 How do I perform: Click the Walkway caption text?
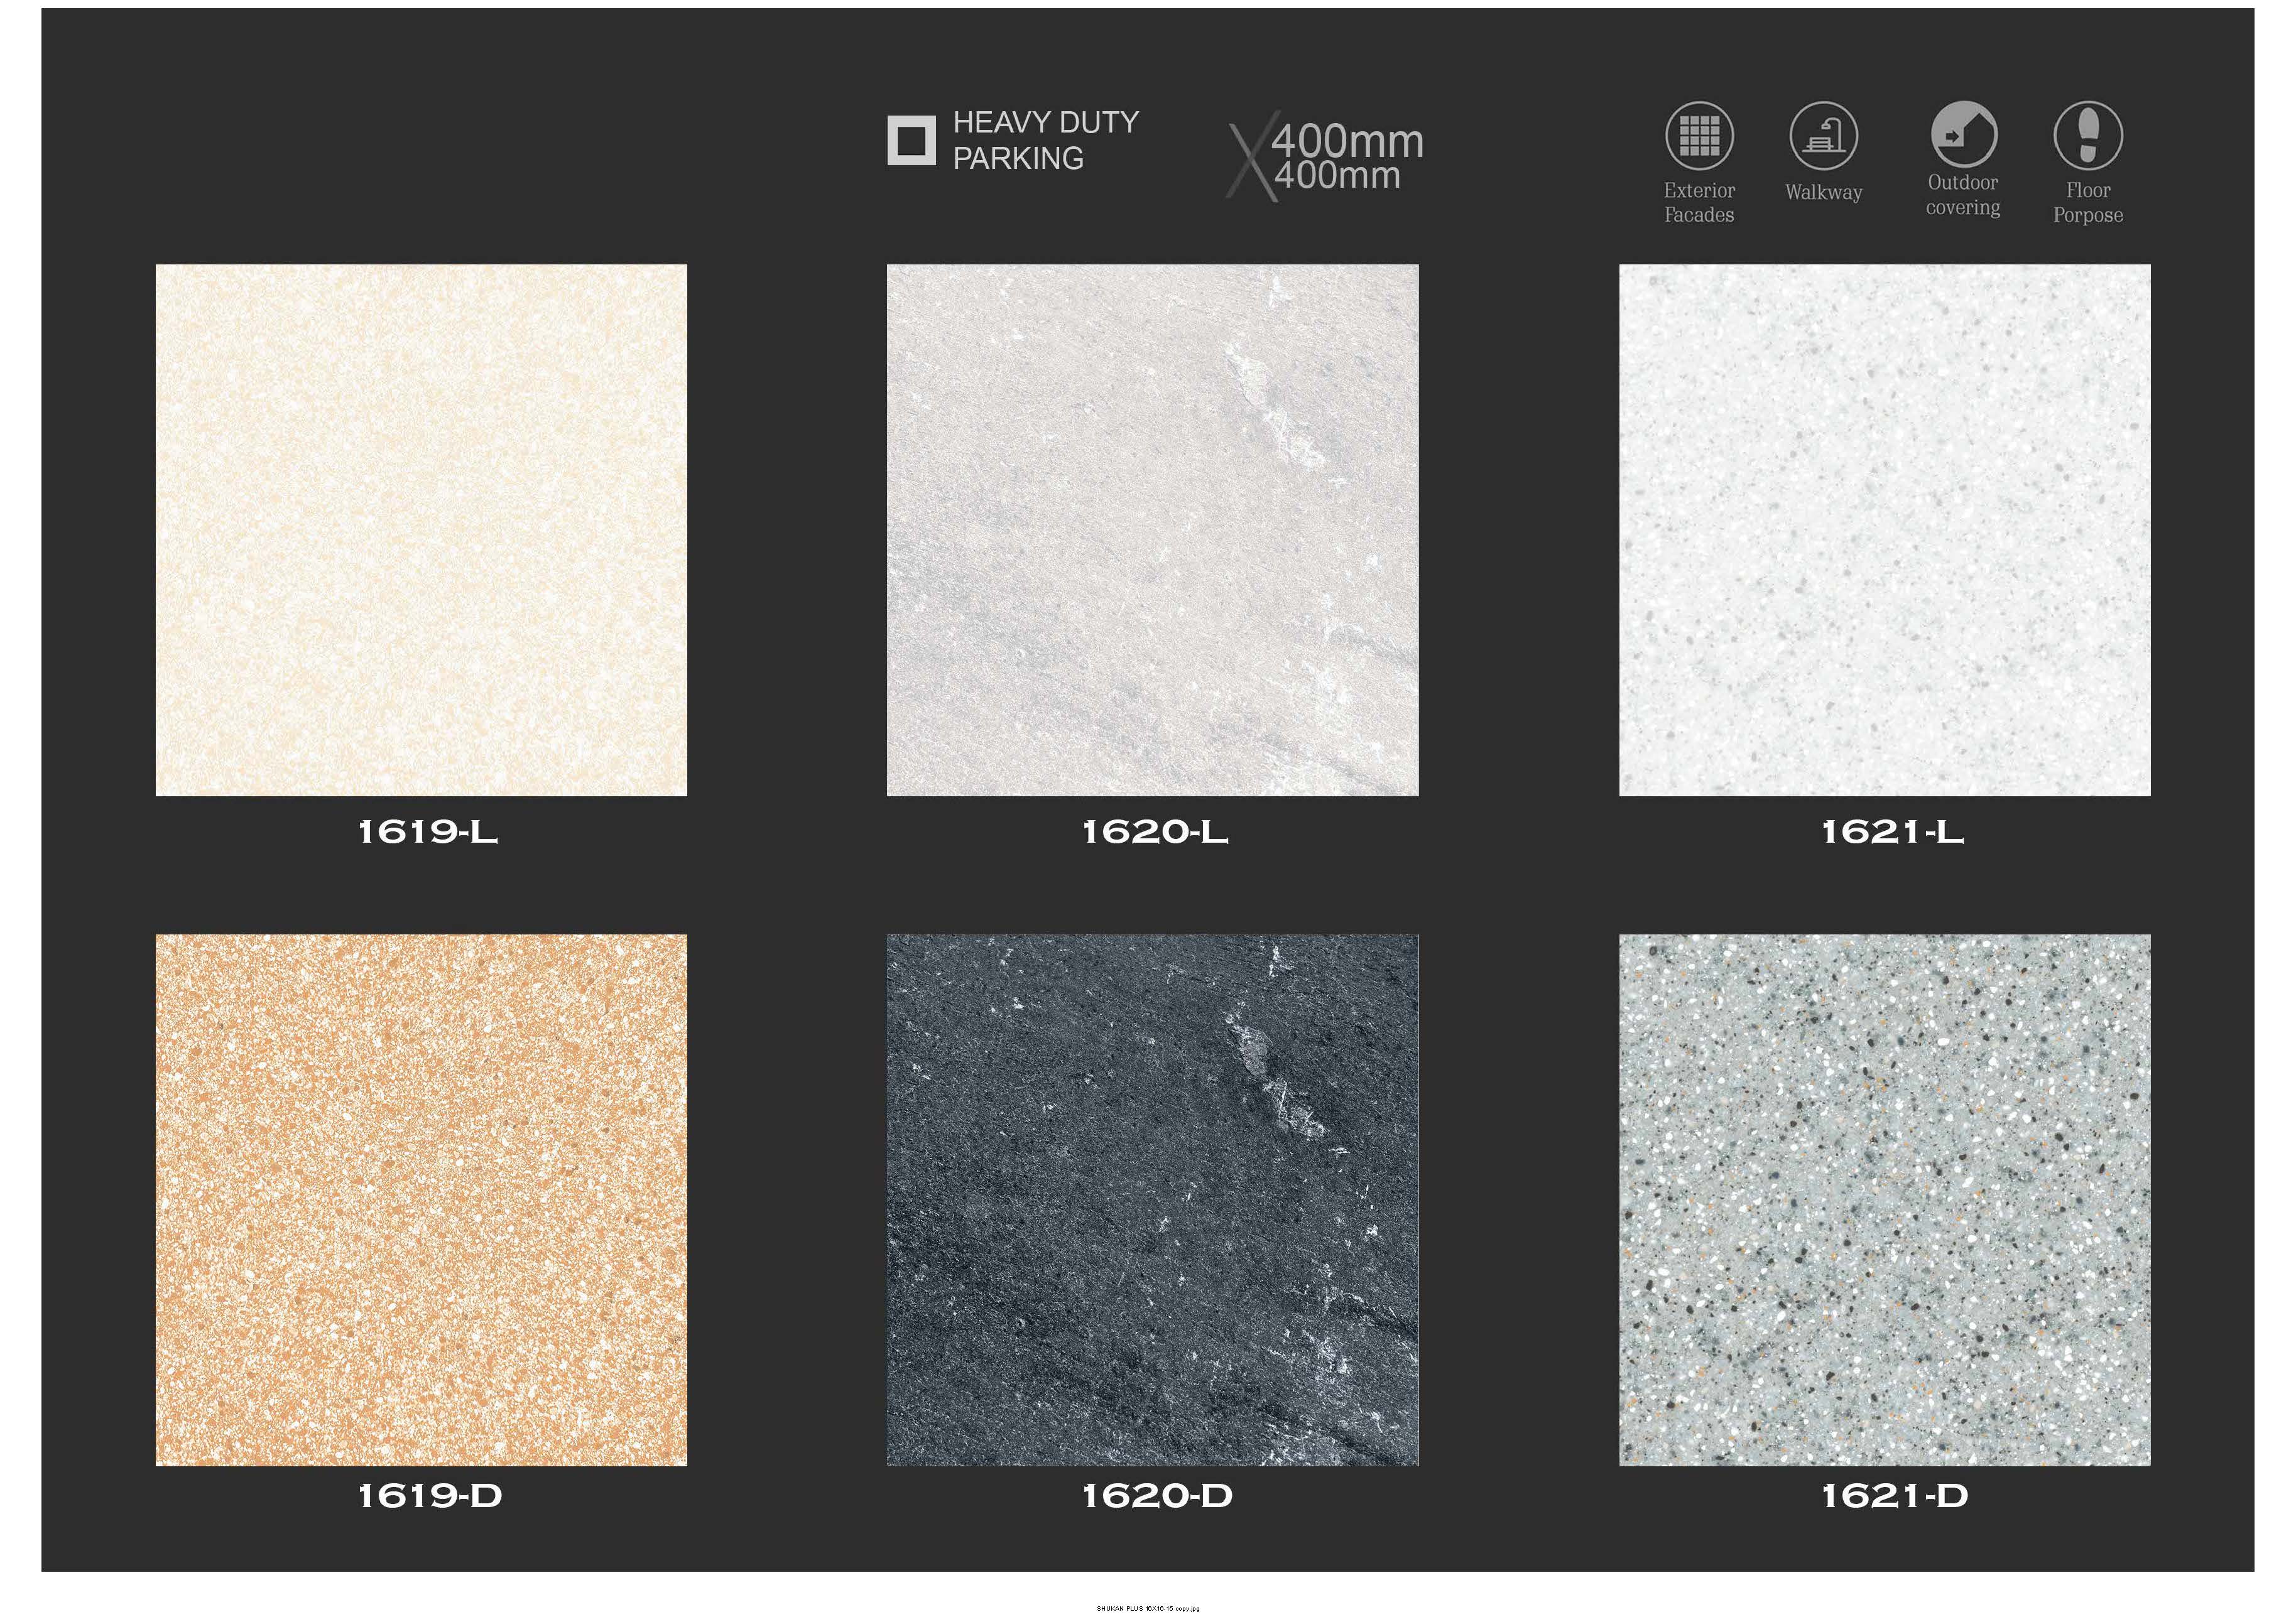pos(1823,192)
